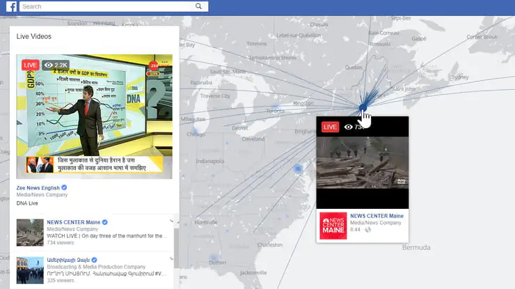Click the 'Live Videos' panel heading
This screenshot has height=289, width=515.
click(x=34, y=36)
